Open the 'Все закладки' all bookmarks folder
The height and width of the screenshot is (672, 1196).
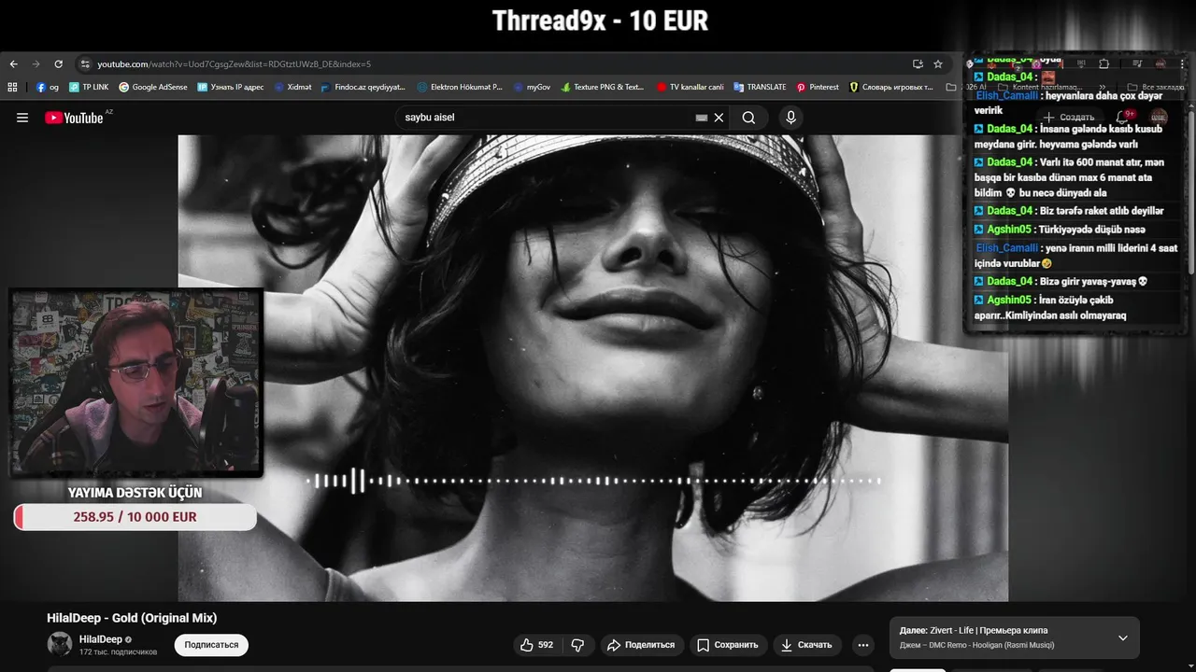(1156, 87)
